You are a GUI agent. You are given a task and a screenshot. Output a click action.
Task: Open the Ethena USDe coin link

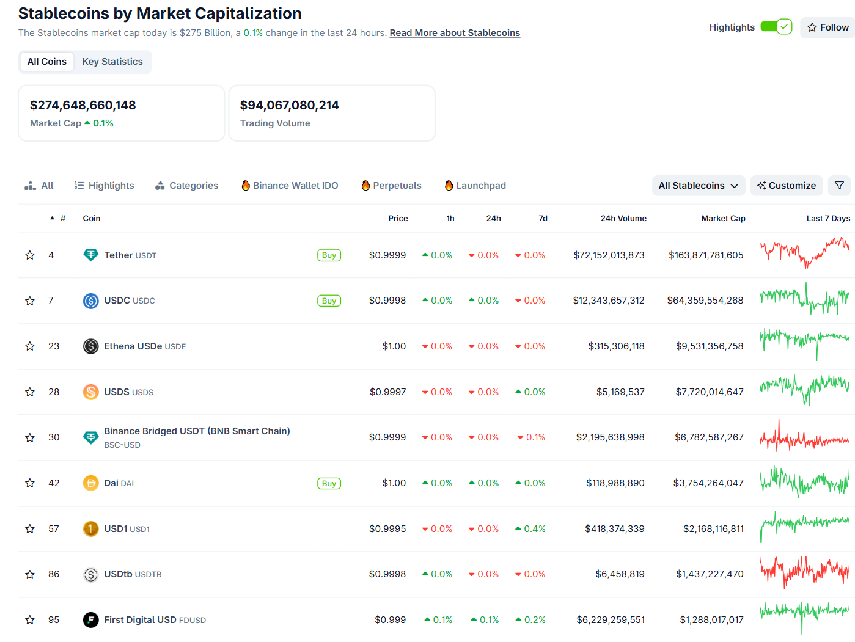pyautogui.click(x=145, y=346)
